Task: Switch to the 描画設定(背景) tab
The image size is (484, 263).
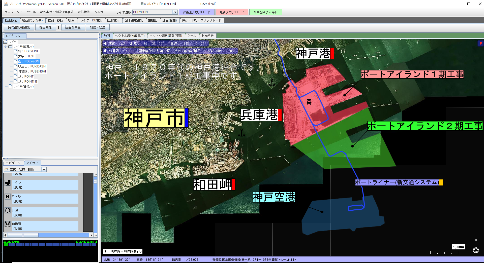Action: click(x=33, y=20)
